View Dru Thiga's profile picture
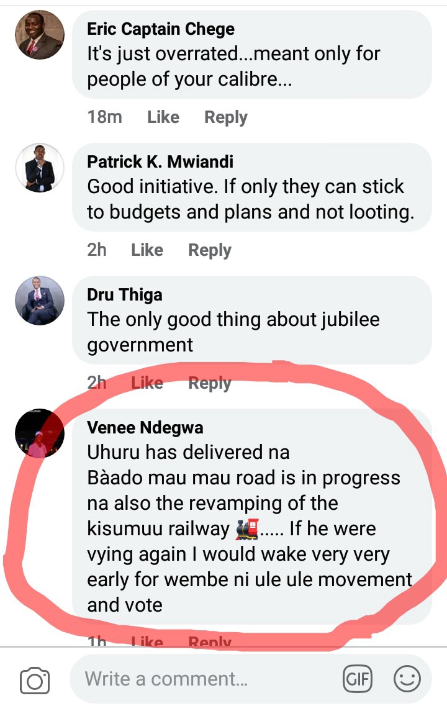Screen dimensions: 447x711 [x=40, y=301]
